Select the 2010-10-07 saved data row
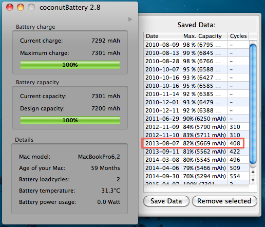265x227 pixels. pos(197,69)
